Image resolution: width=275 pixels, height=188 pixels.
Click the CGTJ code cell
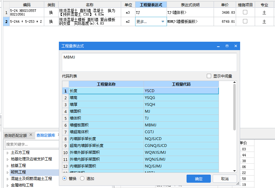[181, 132]
